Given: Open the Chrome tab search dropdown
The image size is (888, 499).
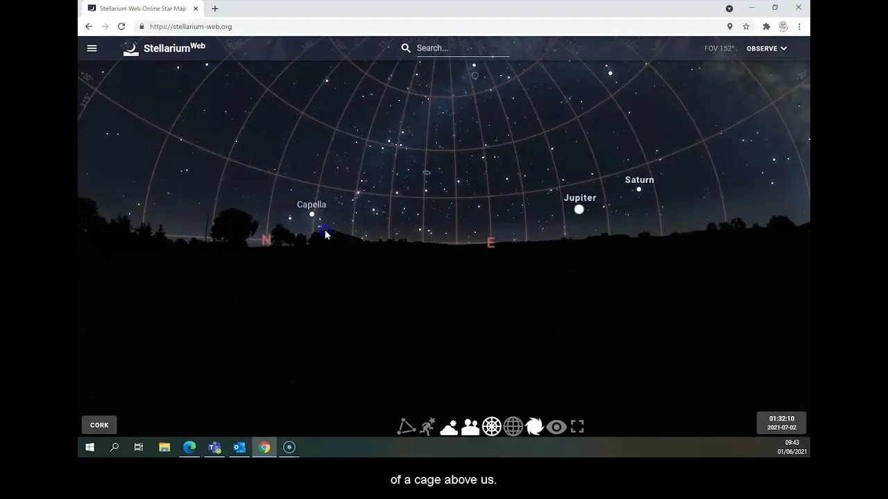Looking at the screenshot, I should tap(729, 8).
